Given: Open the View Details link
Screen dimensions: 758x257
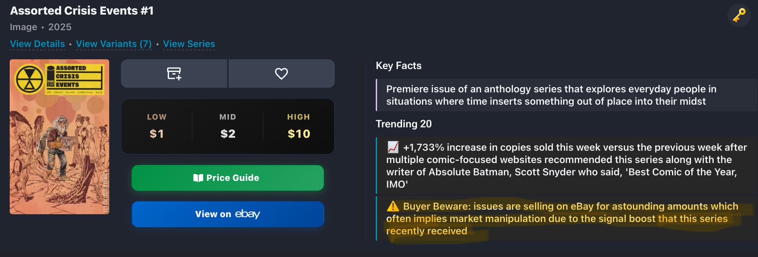Looking at the screenshot, I should click(x=37, y=44).
